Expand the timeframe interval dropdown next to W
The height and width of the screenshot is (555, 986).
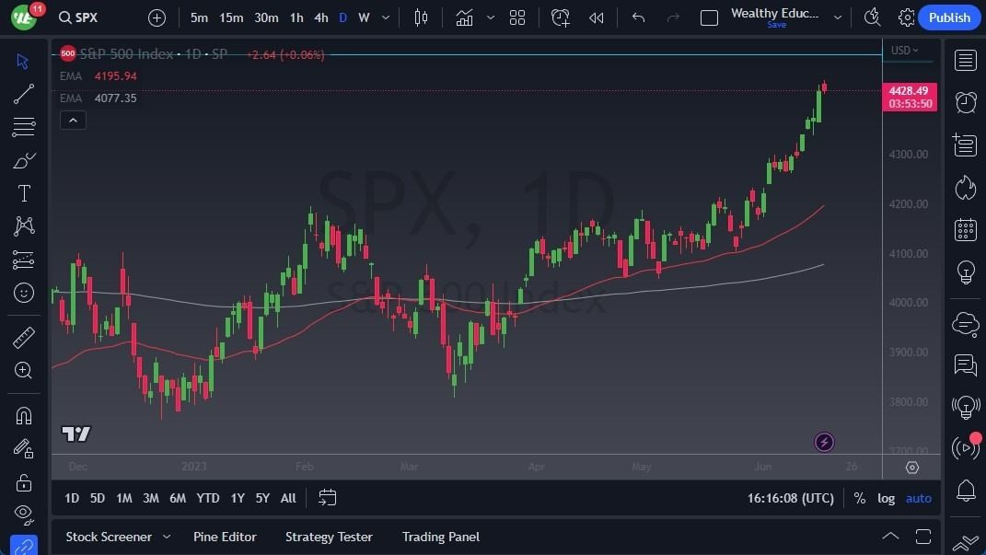click(386, 17)
